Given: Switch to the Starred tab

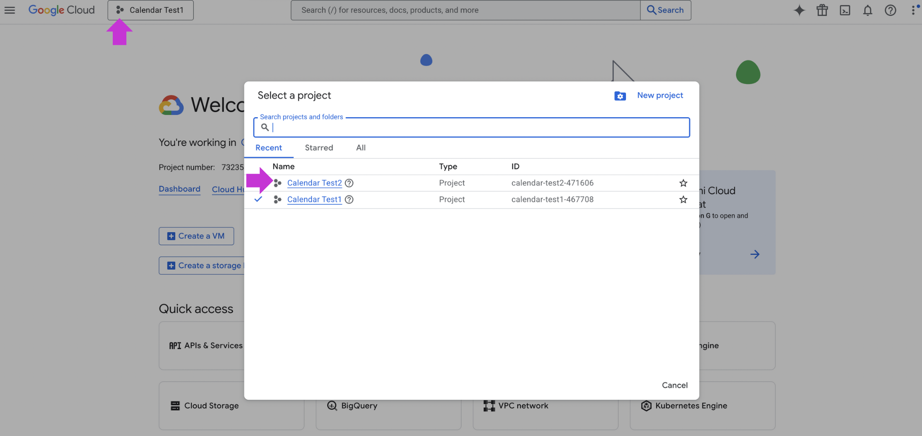Looking at the screenshot, I should coord(319,148).
